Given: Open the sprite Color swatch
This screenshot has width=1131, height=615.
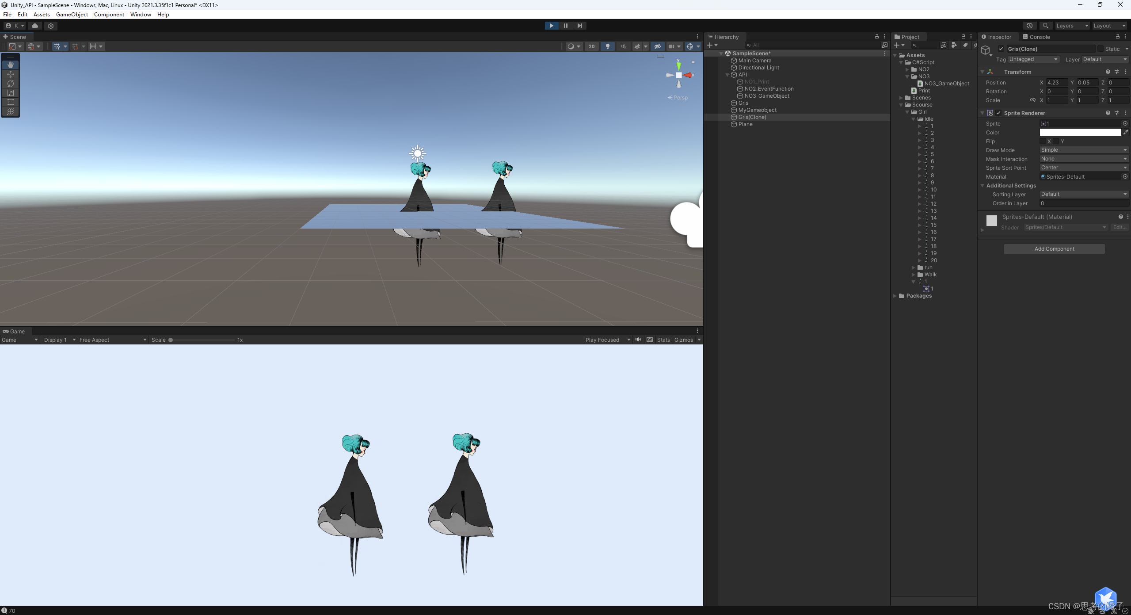Looking at the screenshot, I should (1080, 132).
